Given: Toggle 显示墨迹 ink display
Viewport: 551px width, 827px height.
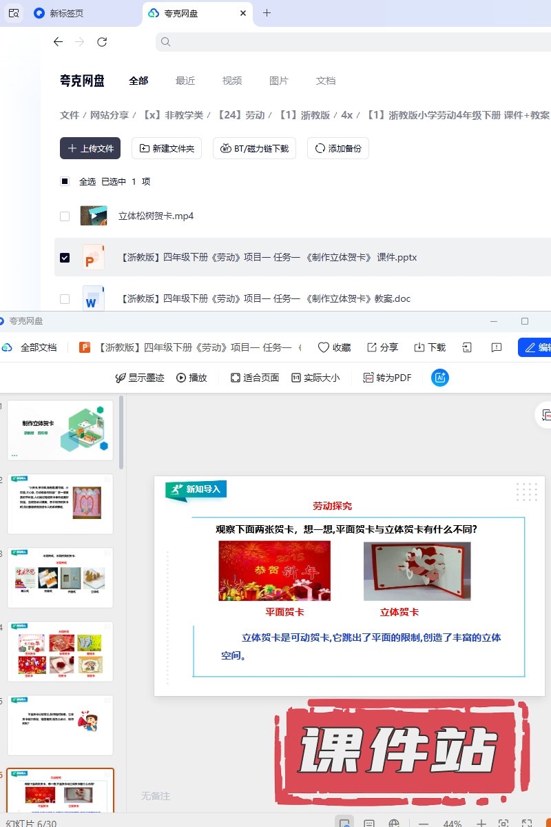Looking at the screenshot, I should click(x=140, y=378).
